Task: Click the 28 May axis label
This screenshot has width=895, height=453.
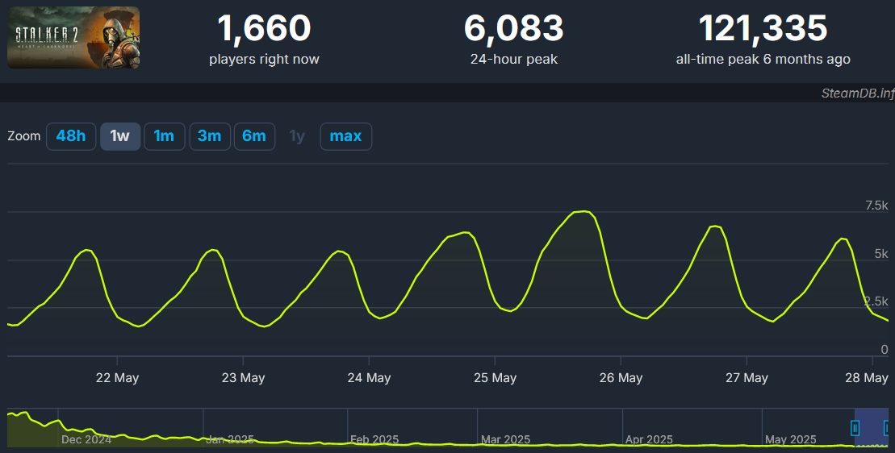Action: [867, 378]
